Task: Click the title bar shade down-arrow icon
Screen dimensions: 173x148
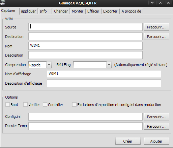Action: click(x=152, y=3)
